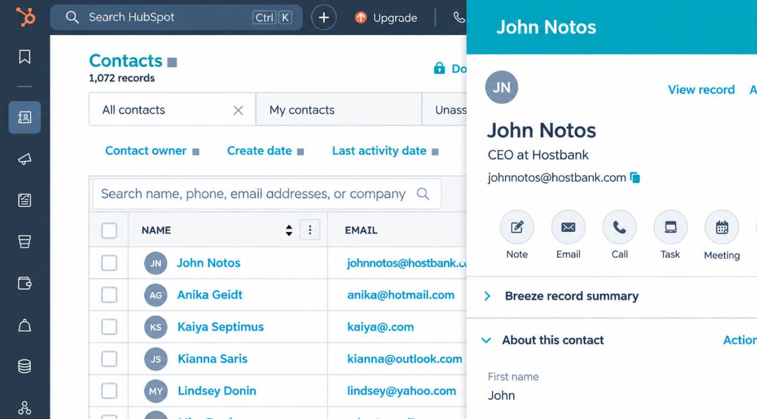Check the John Notos row checkbox
757x419 pixels.
pos(109,263)
